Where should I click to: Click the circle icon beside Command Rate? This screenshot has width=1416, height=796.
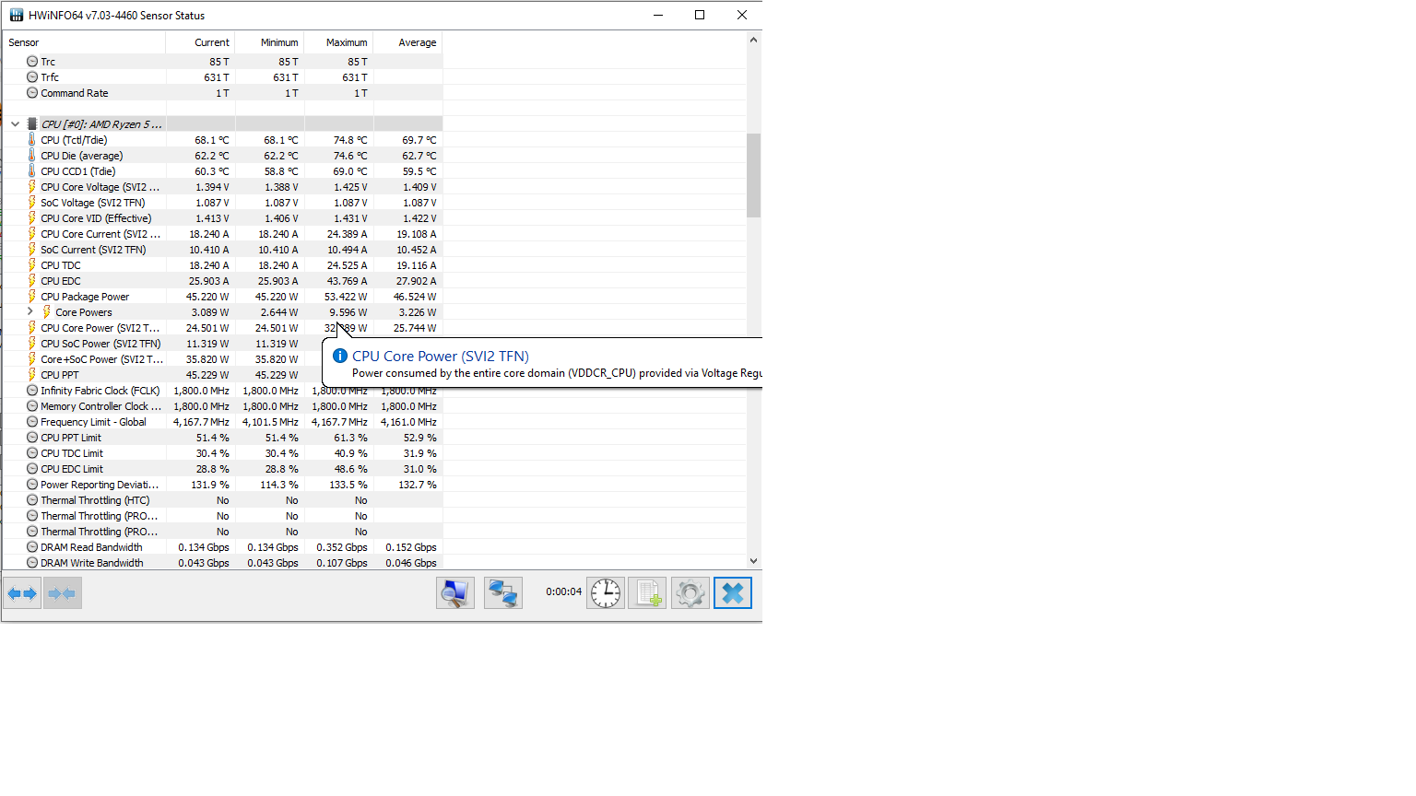(x=32, y=93)
